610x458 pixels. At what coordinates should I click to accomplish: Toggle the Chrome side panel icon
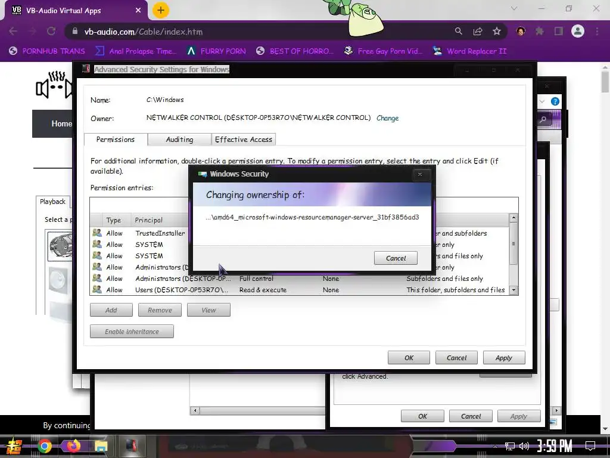559,31
